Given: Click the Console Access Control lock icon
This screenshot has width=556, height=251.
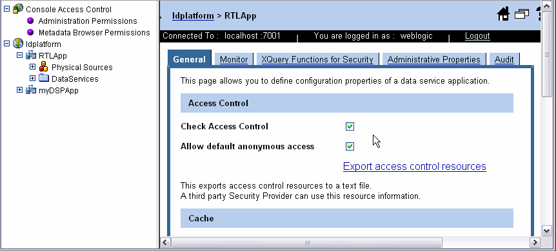Looking at the screenshot, I should point(17,9).
